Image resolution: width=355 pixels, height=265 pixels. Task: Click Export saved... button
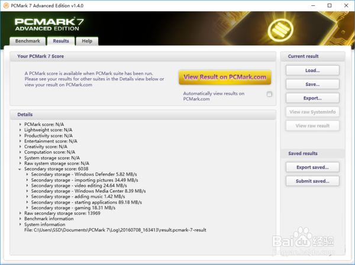coord(312,167)
